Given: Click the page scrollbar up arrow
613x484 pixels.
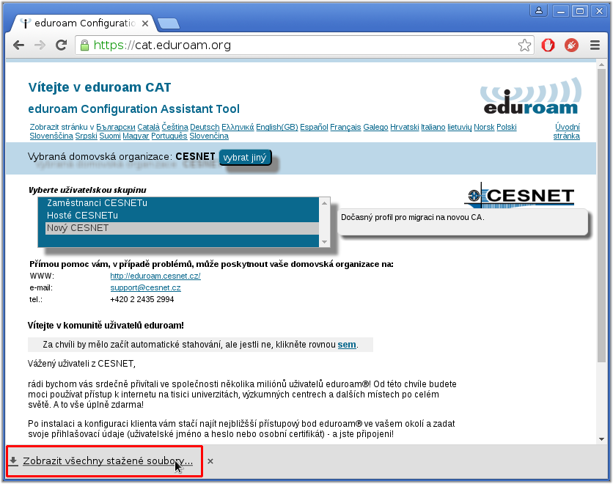Looking at the screenshot, I should 602,64.
